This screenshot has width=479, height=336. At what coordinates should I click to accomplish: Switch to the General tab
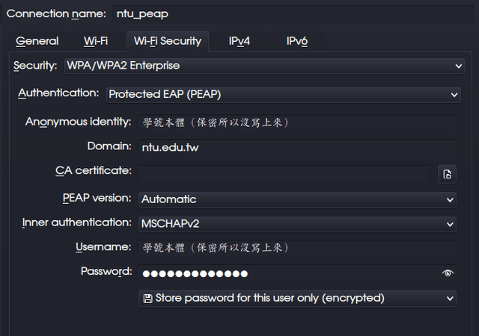coord(37,41)
